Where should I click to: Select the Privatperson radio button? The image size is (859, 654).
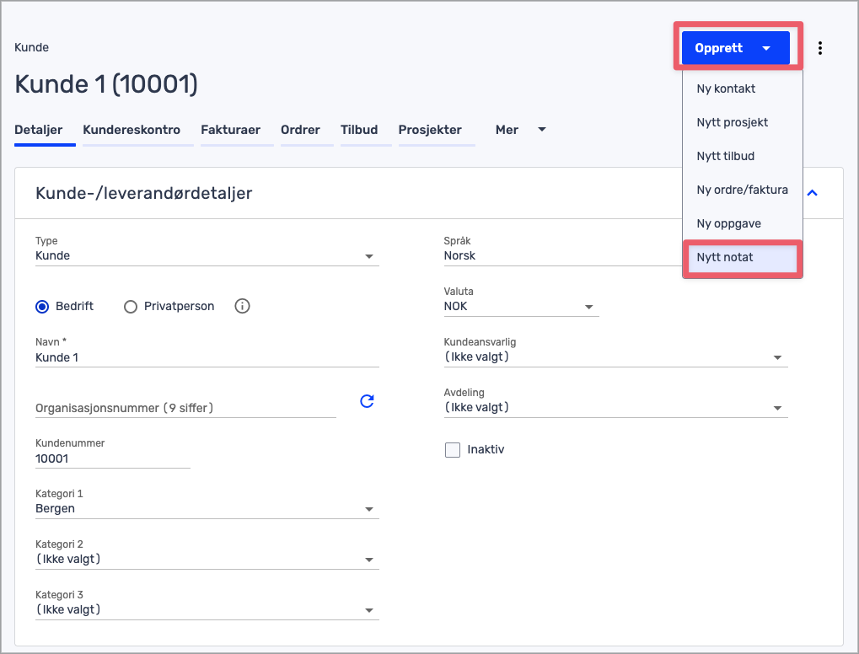coord(131,307)
